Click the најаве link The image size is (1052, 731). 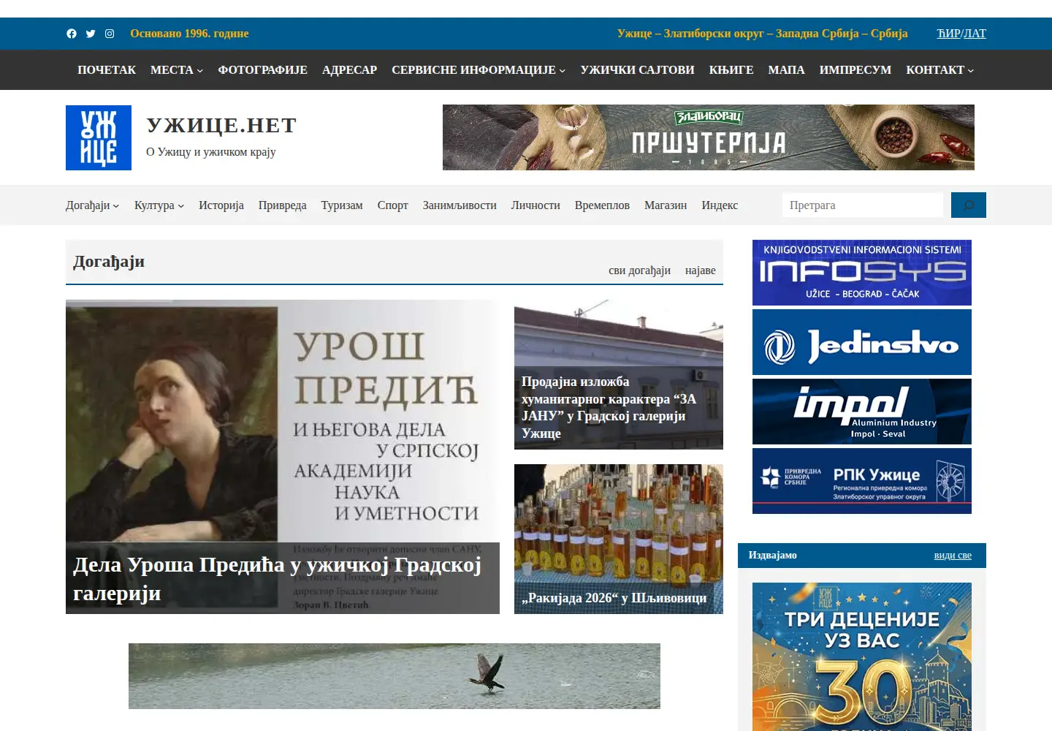click(x=701, y=270)
